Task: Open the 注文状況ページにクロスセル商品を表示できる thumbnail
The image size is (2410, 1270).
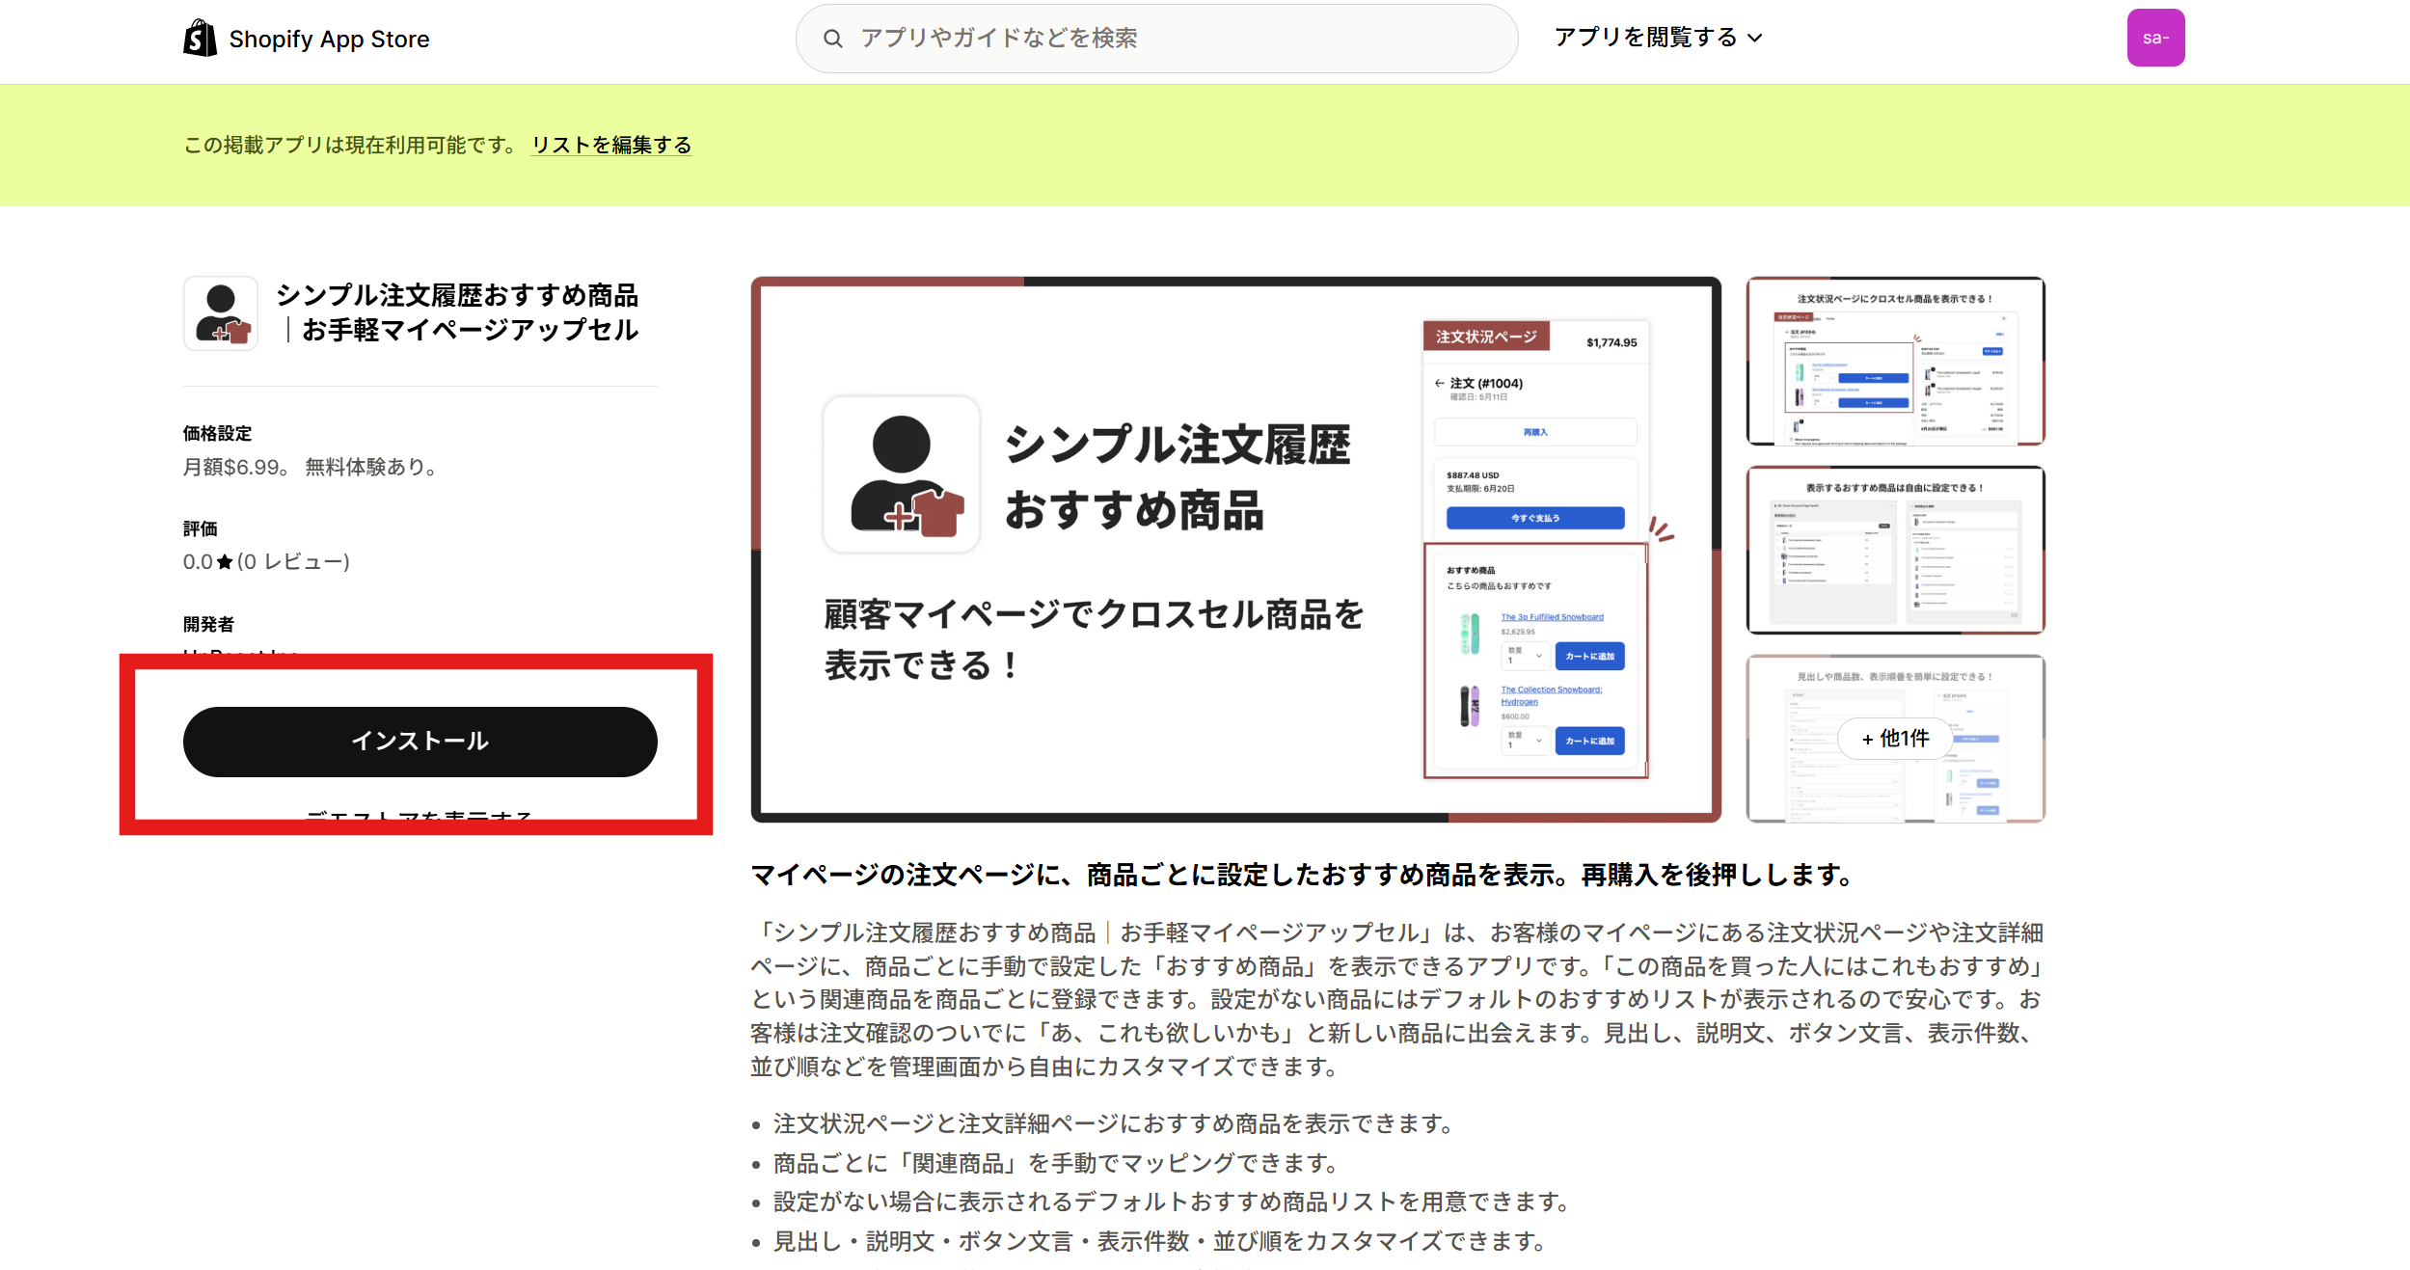Action: coord(1895,362)
